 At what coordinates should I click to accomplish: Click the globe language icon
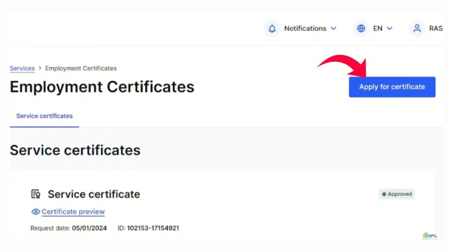pyautogui.click(x=360, y=28)
